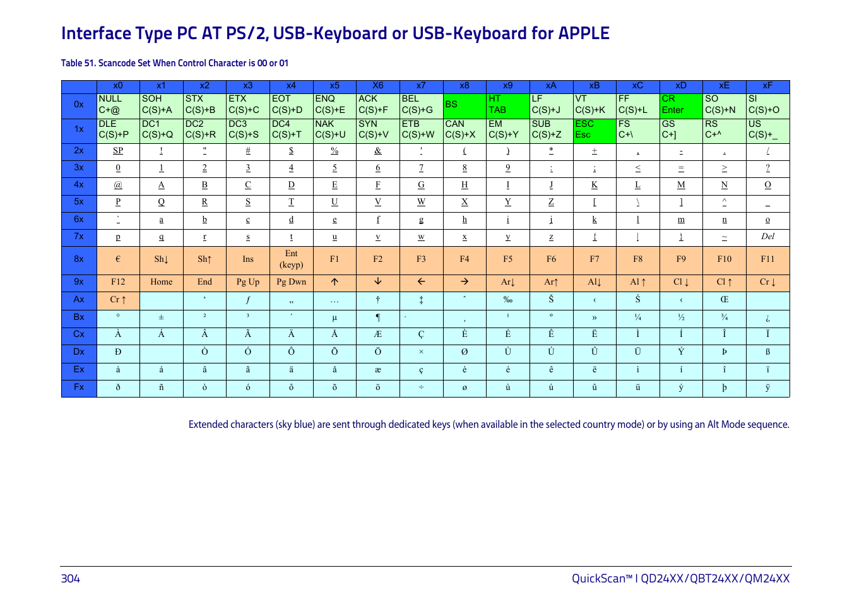Select the NULL C+@ cell
Viewport: 852px width, 602px height.
pos(118,105)
